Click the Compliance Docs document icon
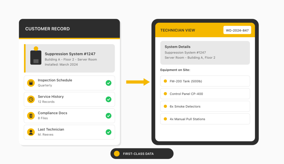 [31, 116]
